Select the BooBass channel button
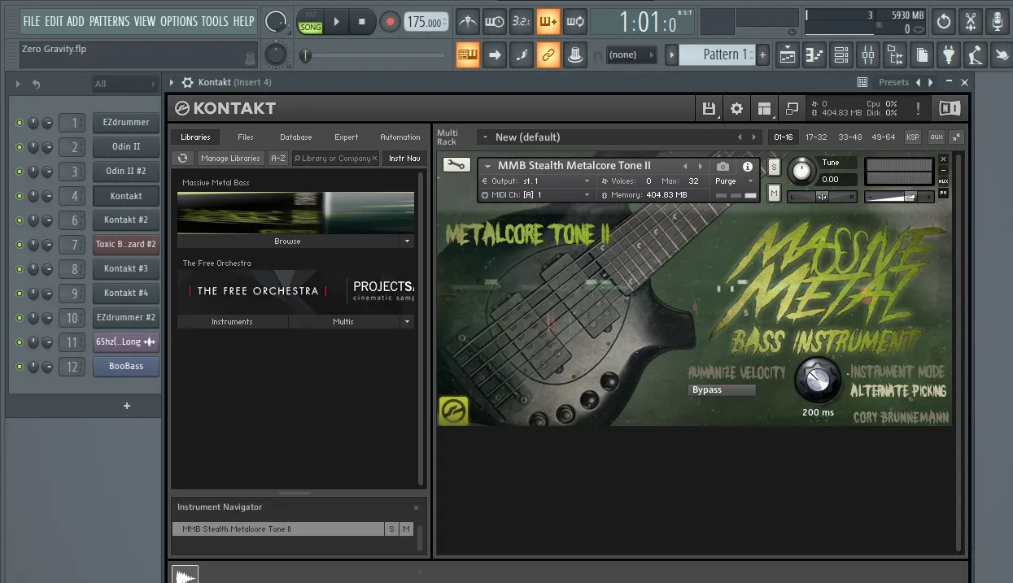The width and height of the screenshot is (1013, 583). tap(125, 366)
